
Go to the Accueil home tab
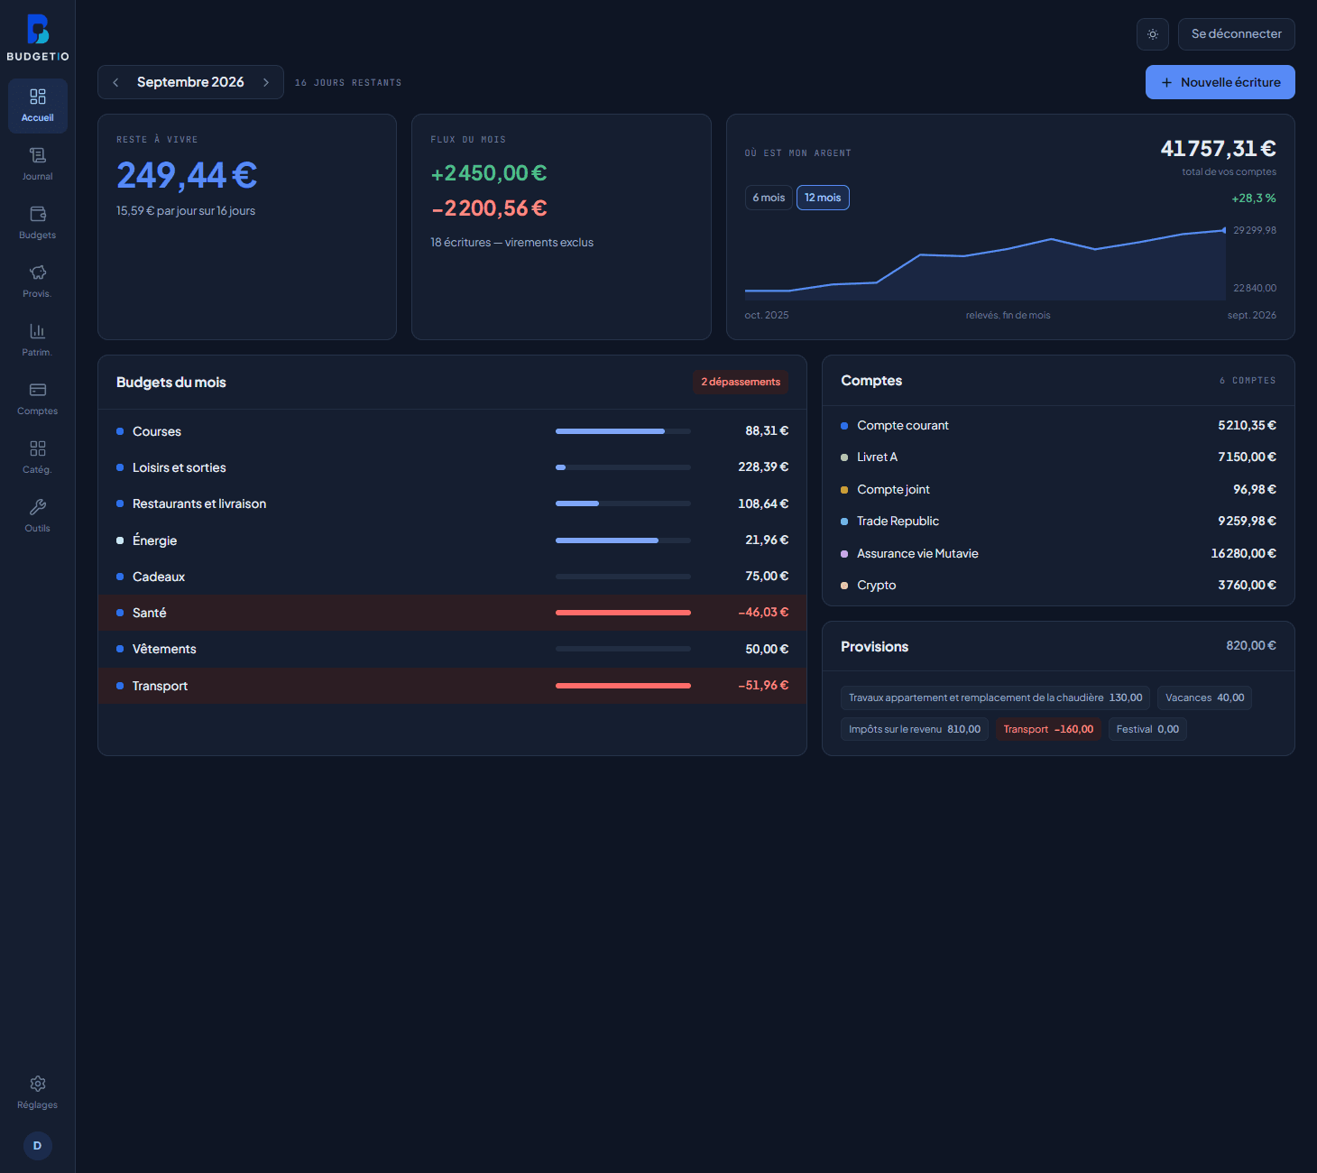[x=37, y=106]
